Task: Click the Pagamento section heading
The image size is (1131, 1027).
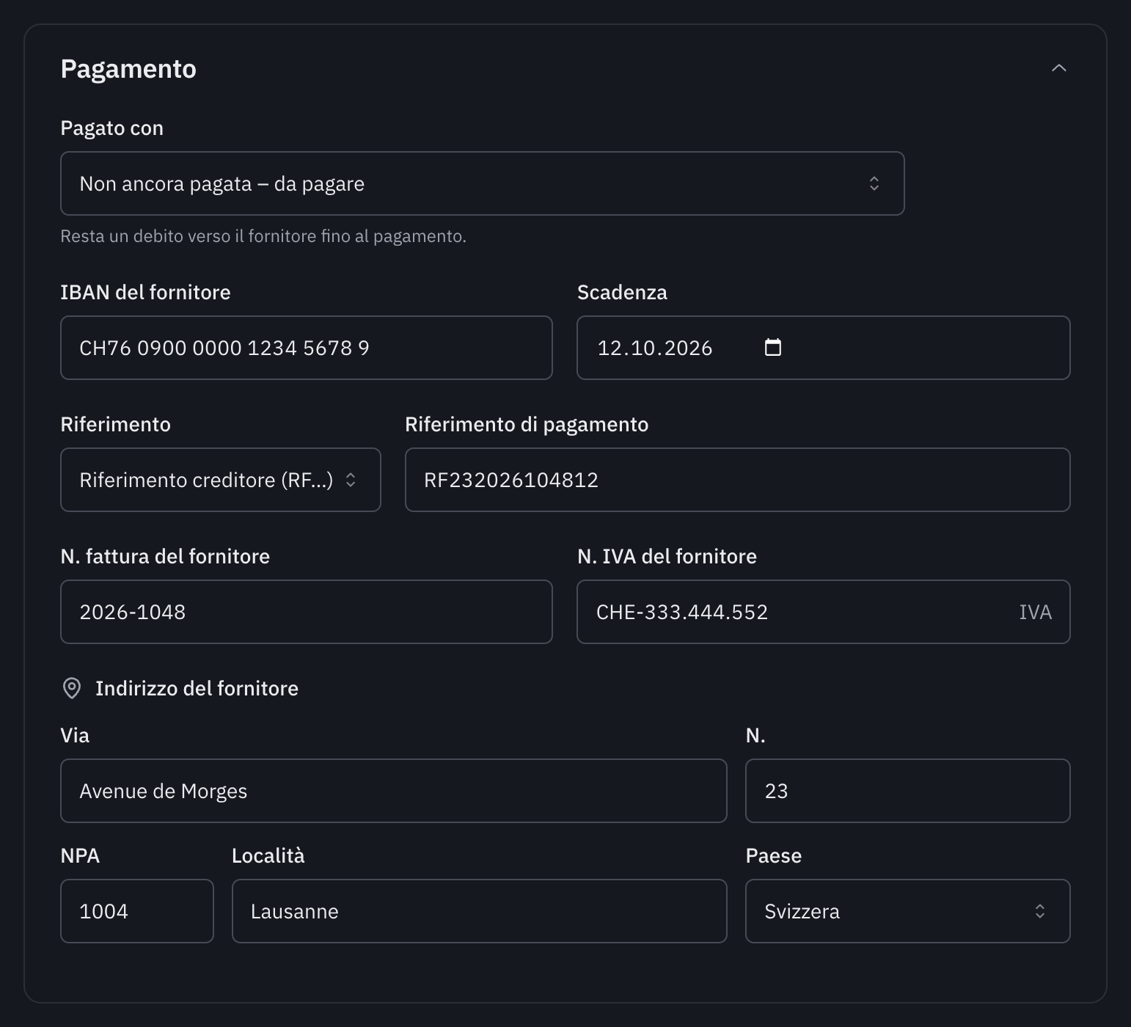Action: pyautogui.click(x=128, y=69)
